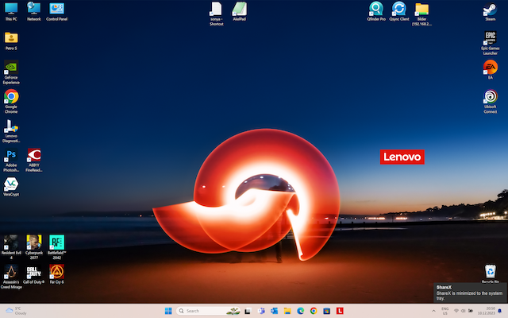Click the VeraCrypt desktop icon
This screenshot has width=508, height=318.
11,184
